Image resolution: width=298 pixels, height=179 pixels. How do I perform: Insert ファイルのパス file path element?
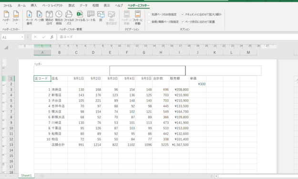click(x=69, y=18)
